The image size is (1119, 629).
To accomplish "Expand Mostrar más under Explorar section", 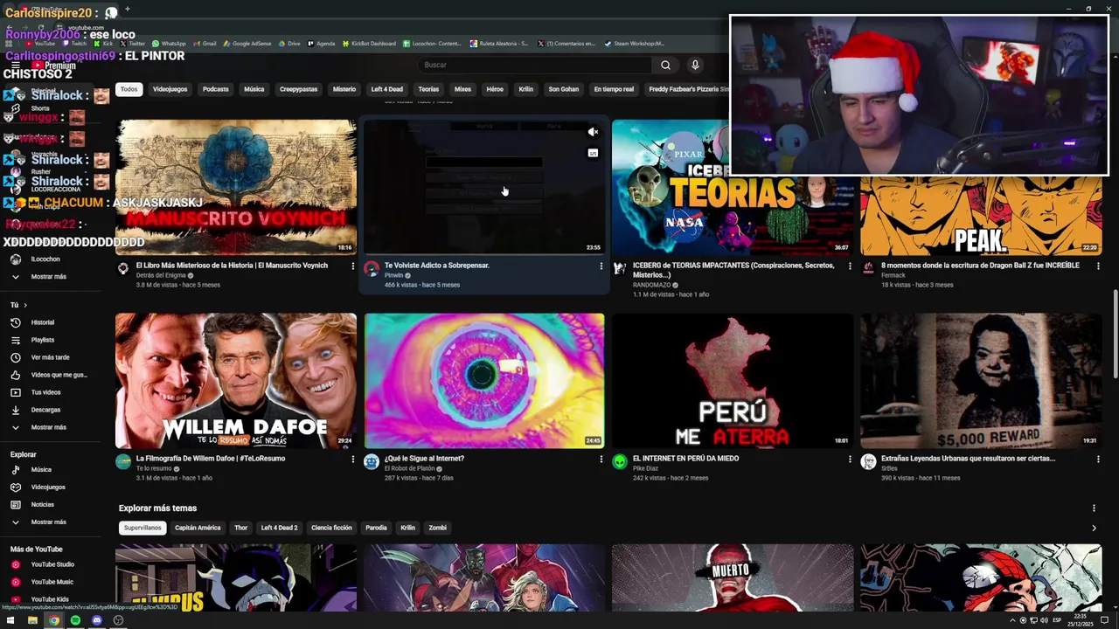I will [x=48, y=522].
